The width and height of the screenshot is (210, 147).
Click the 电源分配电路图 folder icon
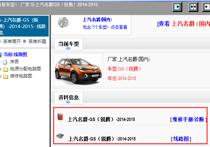tap(5, 69)
